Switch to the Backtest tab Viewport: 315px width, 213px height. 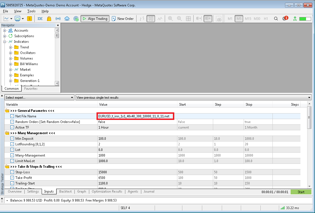tap(65, 192)
